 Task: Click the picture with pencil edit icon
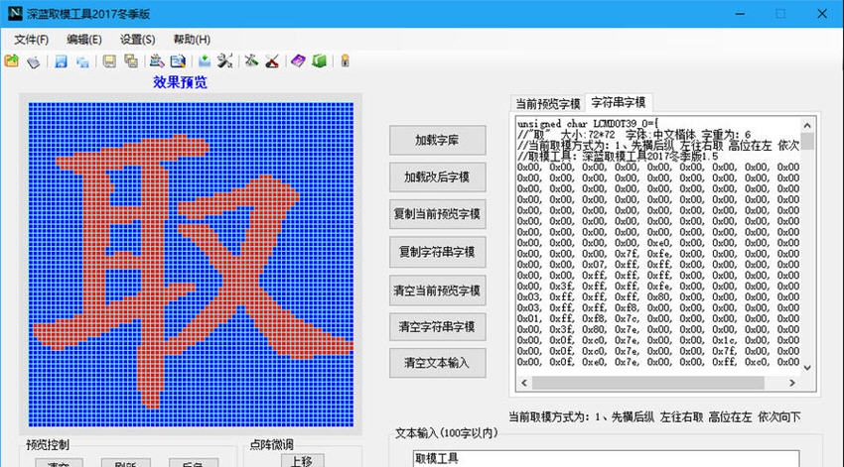(x=157, y=60)
